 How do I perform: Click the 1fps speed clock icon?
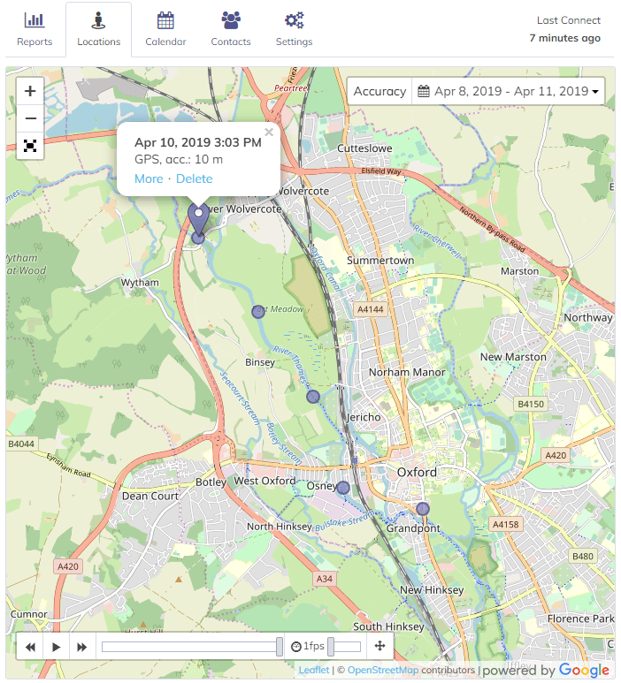point(296,647)
